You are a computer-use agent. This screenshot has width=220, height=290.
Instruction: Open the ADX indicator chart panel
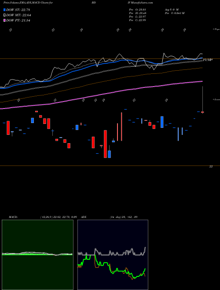[113, 255]
